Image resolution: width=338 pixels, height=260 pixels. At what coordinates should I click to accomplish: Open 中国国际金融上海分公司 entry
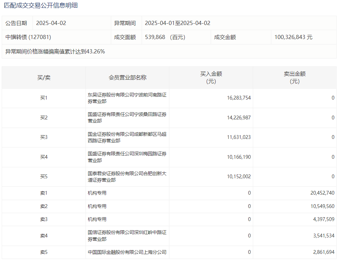pyautogui.click(x=127, y=252)
